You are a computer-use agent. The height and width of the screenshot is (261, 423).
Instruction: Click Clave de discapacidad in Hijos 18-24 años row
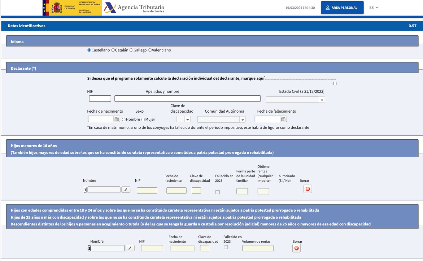pyautogui.click(x=205, y=248)
